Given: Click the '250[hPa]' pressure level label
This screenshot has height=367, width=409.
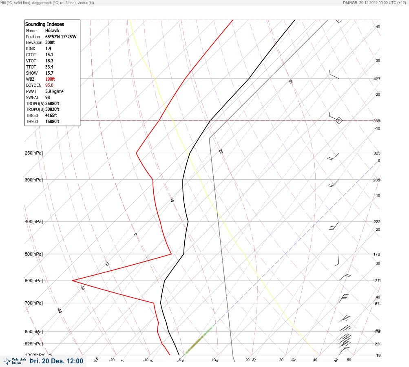Looking at the screenshot, I should click(x=34, y=153).
